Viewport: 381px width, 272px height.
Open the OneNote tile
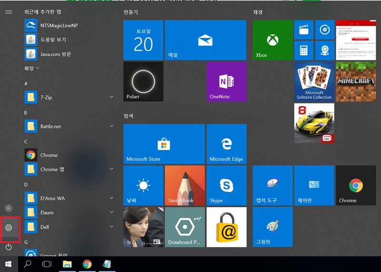pyautogui.click(x=227, y=81)
